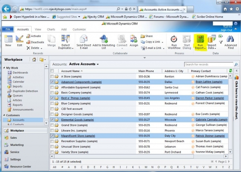Click Add to Marketing List icon
The height and width of the screenshot is (172, 241).
point(104,39)
